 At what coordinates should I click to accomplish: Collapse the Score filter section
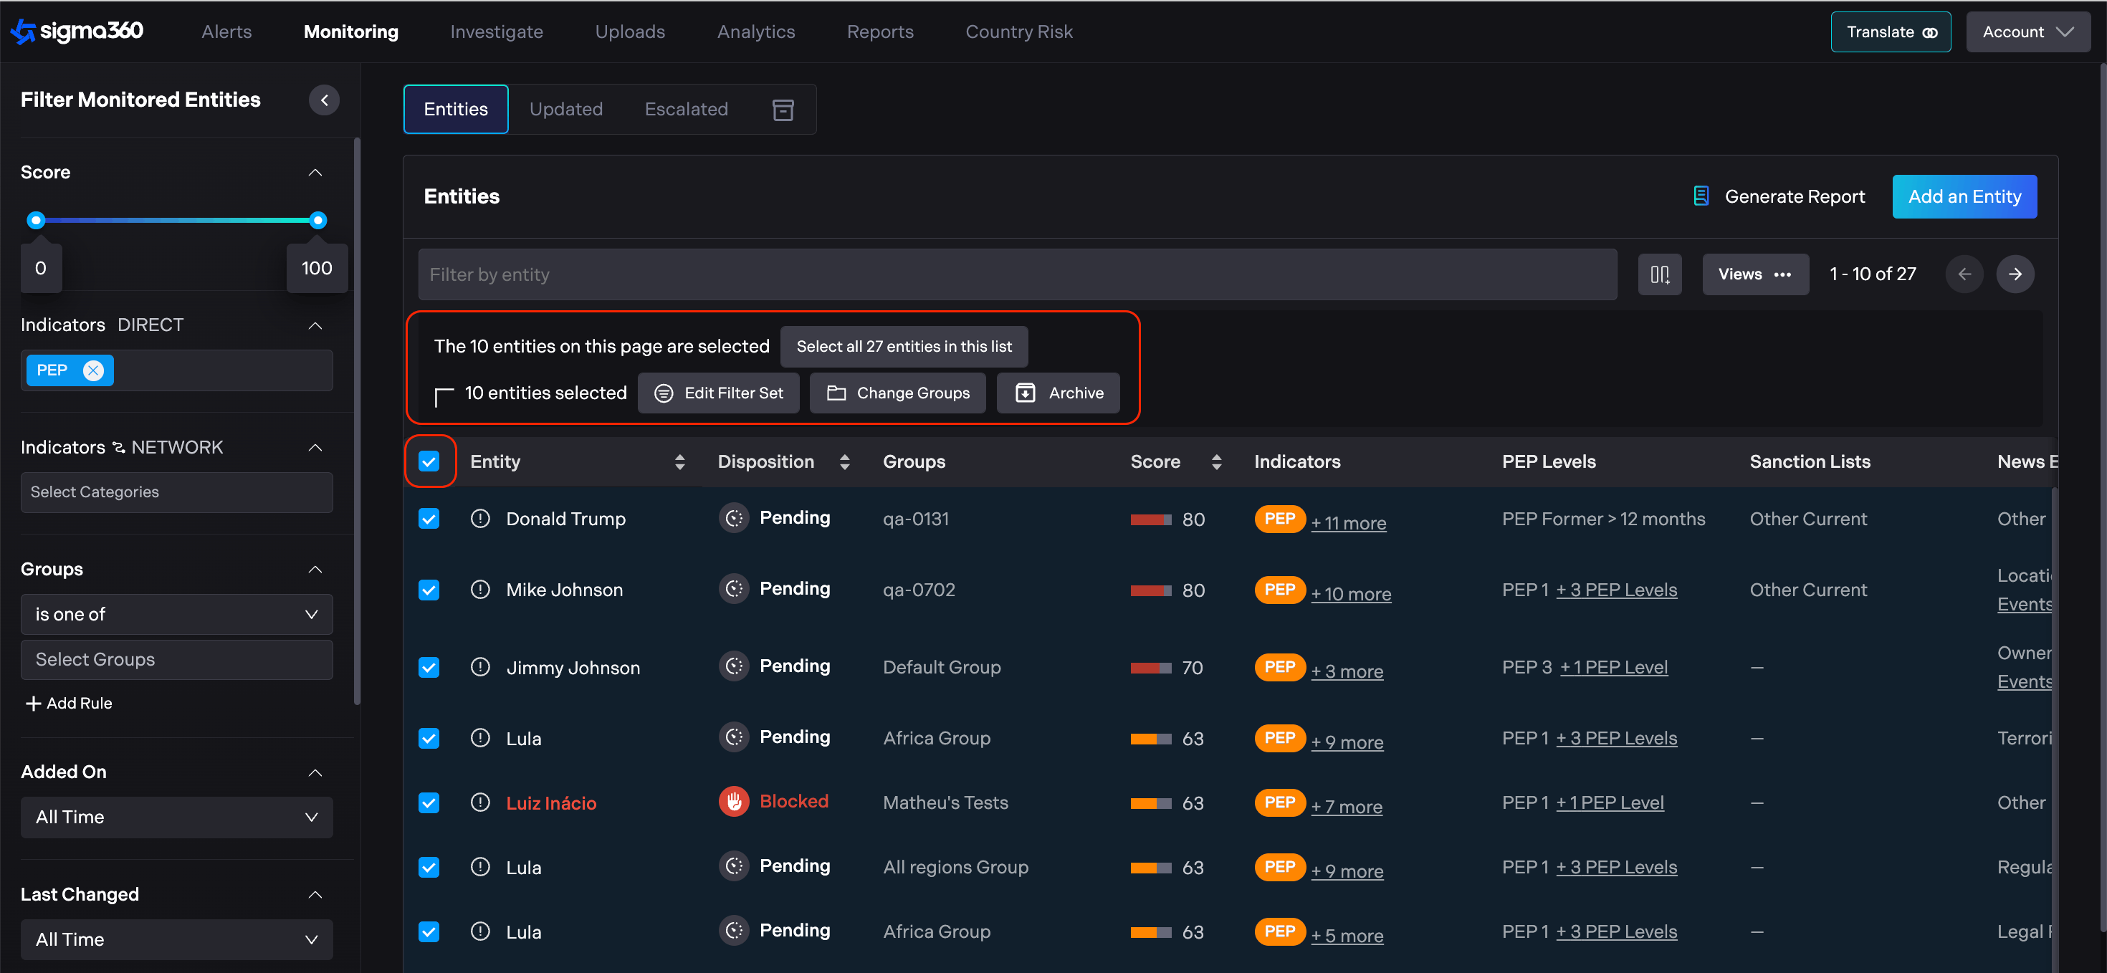(x=315, y=173)
